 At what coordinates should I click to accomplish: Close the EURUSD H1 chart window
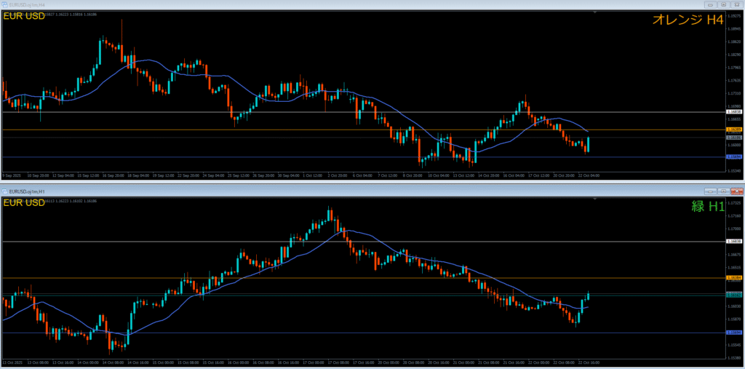tap(738, 191)
